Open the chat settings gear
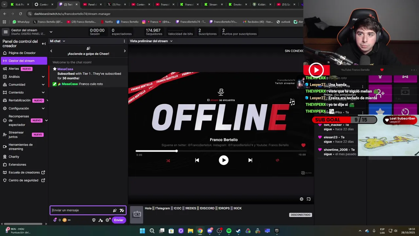The height and width of the screenshot is (236, 419). (107, 220)
